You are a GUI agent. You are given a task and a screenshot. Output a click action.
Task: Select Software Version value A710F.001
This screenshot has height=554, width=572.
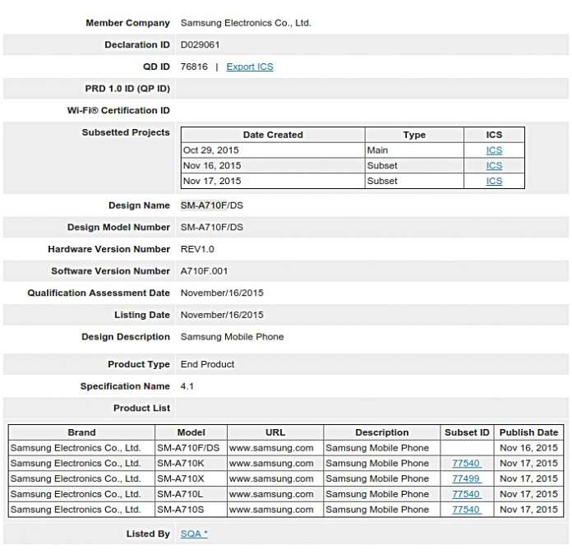click(204, 271)
